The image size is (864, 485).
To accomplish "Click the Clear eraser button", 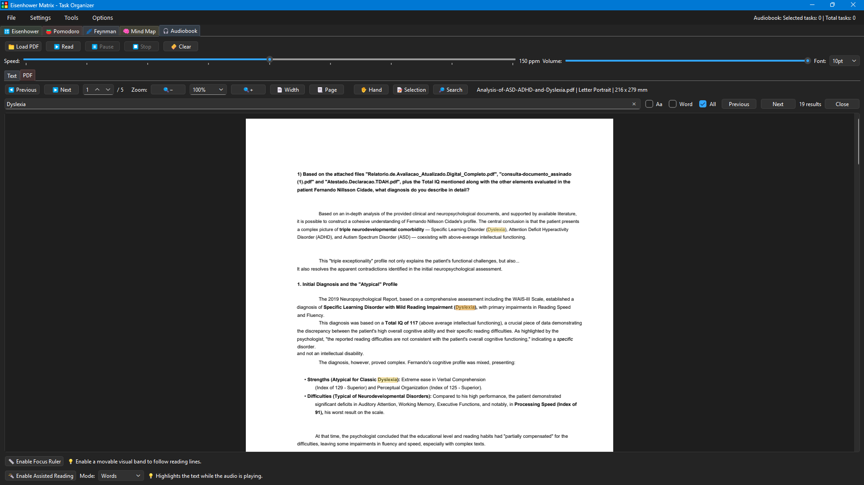I will pyautogui.click(x=181, y=47).
